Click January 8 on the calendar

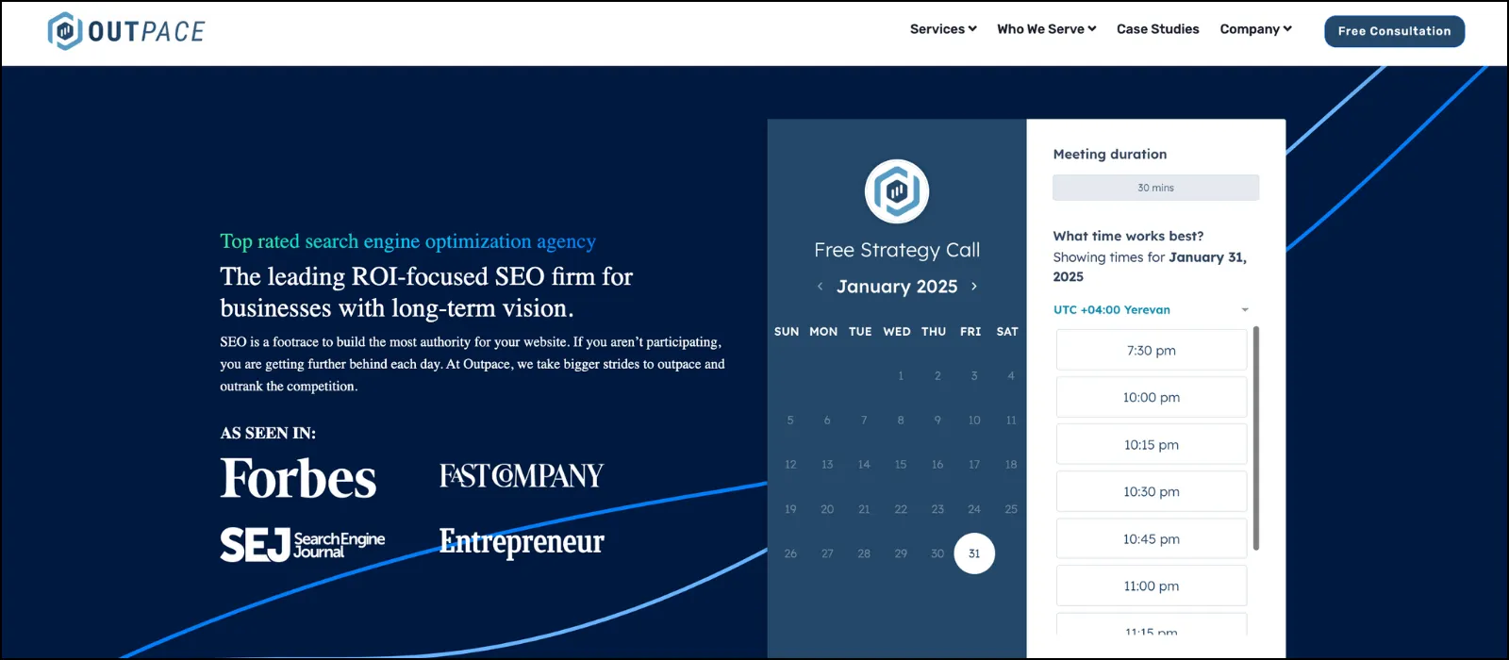point(901,421)
